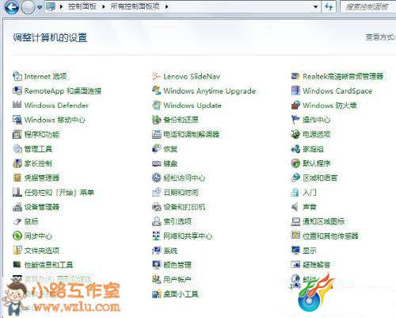Click the 搜索控制面板 search box
The width and height of the screenshot is (396, 318).
pyautogui.click(x=368, y=6)
